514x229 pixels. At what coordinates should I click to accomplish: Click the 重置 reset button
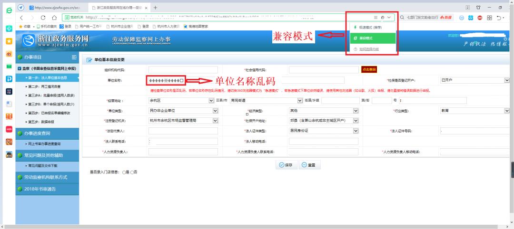309,165
